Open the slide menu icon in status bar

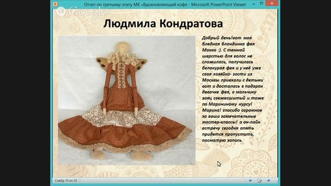click(x=260, y=180)
